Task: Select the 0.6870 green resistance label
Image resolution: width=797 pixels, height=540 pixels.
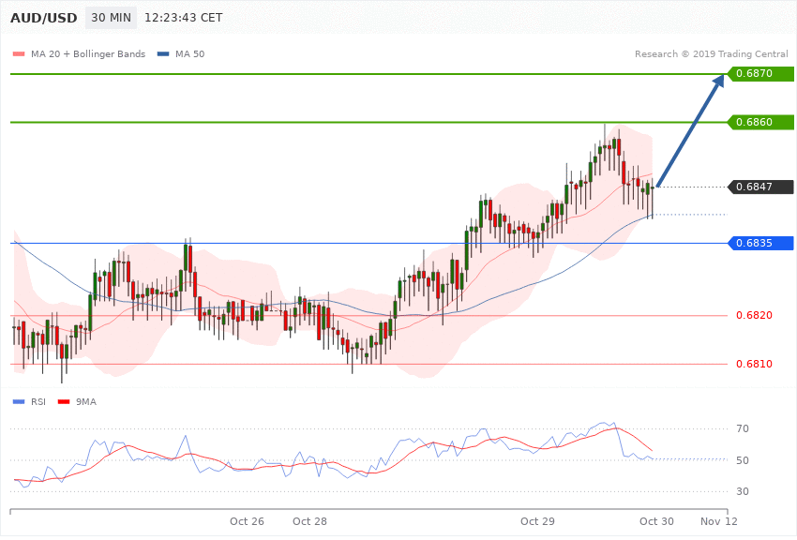Action: (760, 73)
